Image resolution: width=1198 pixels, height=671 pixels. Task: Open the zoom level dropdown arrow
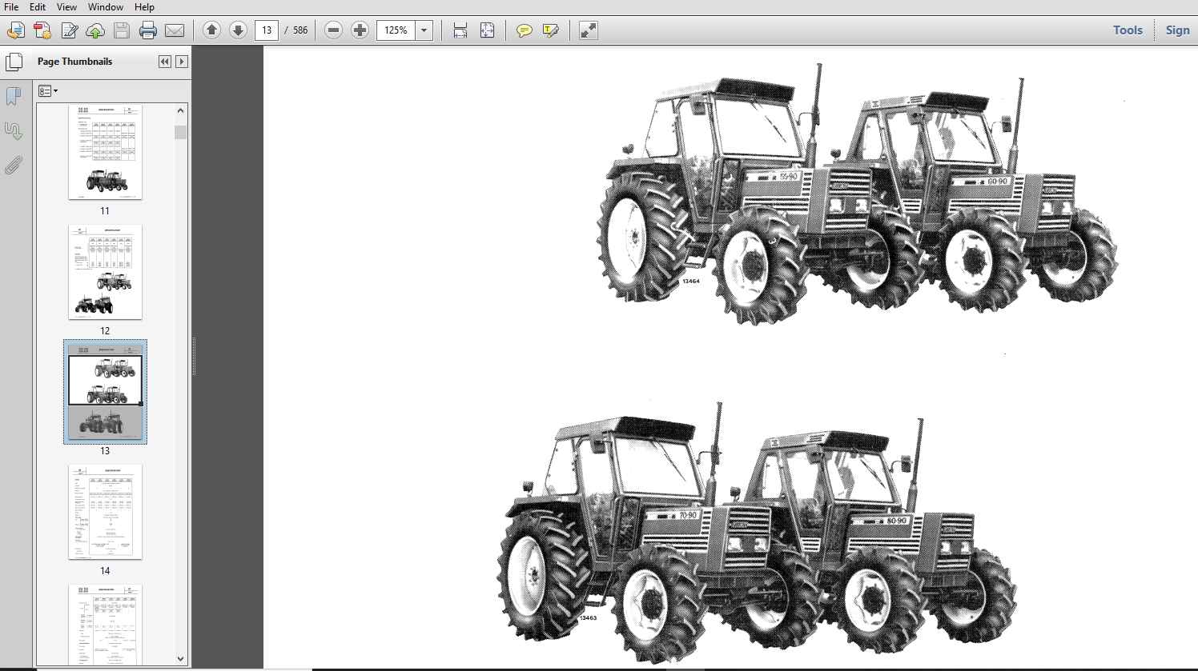pos(424,30)
